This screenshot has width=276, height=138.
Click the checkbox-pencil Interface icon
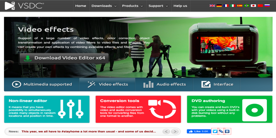pyautogui.click(x=206, y=84)
